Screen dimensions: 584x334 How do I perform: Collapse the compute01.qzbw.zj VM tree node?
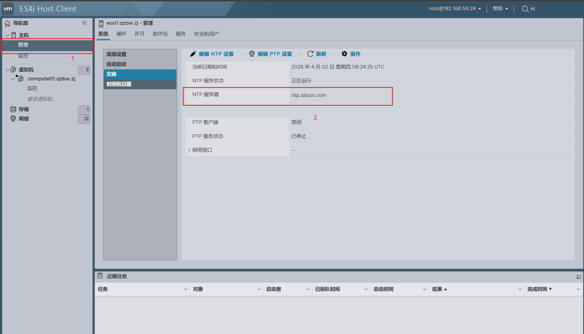[13, 79]
